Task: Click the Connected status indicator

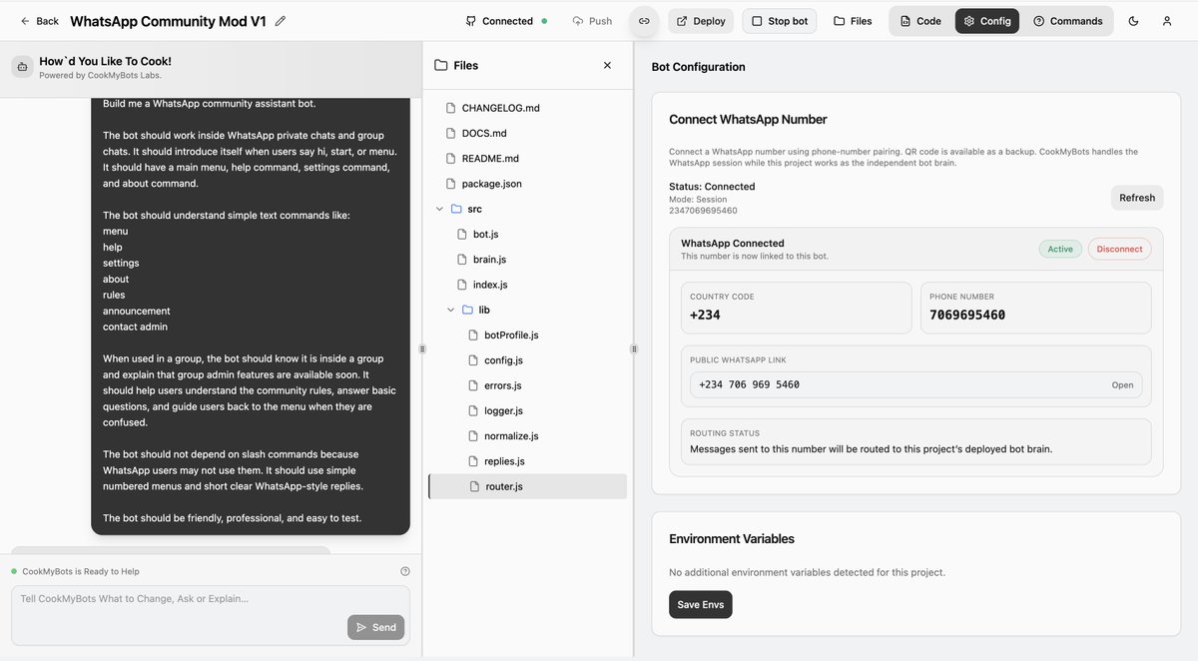Action: click(506, 21)
